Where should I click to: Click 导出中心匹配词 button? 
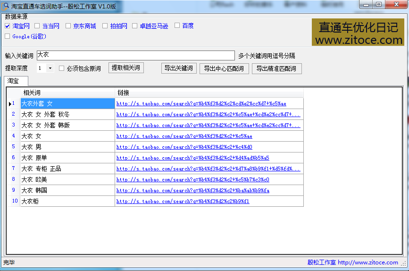coord(224,68)
